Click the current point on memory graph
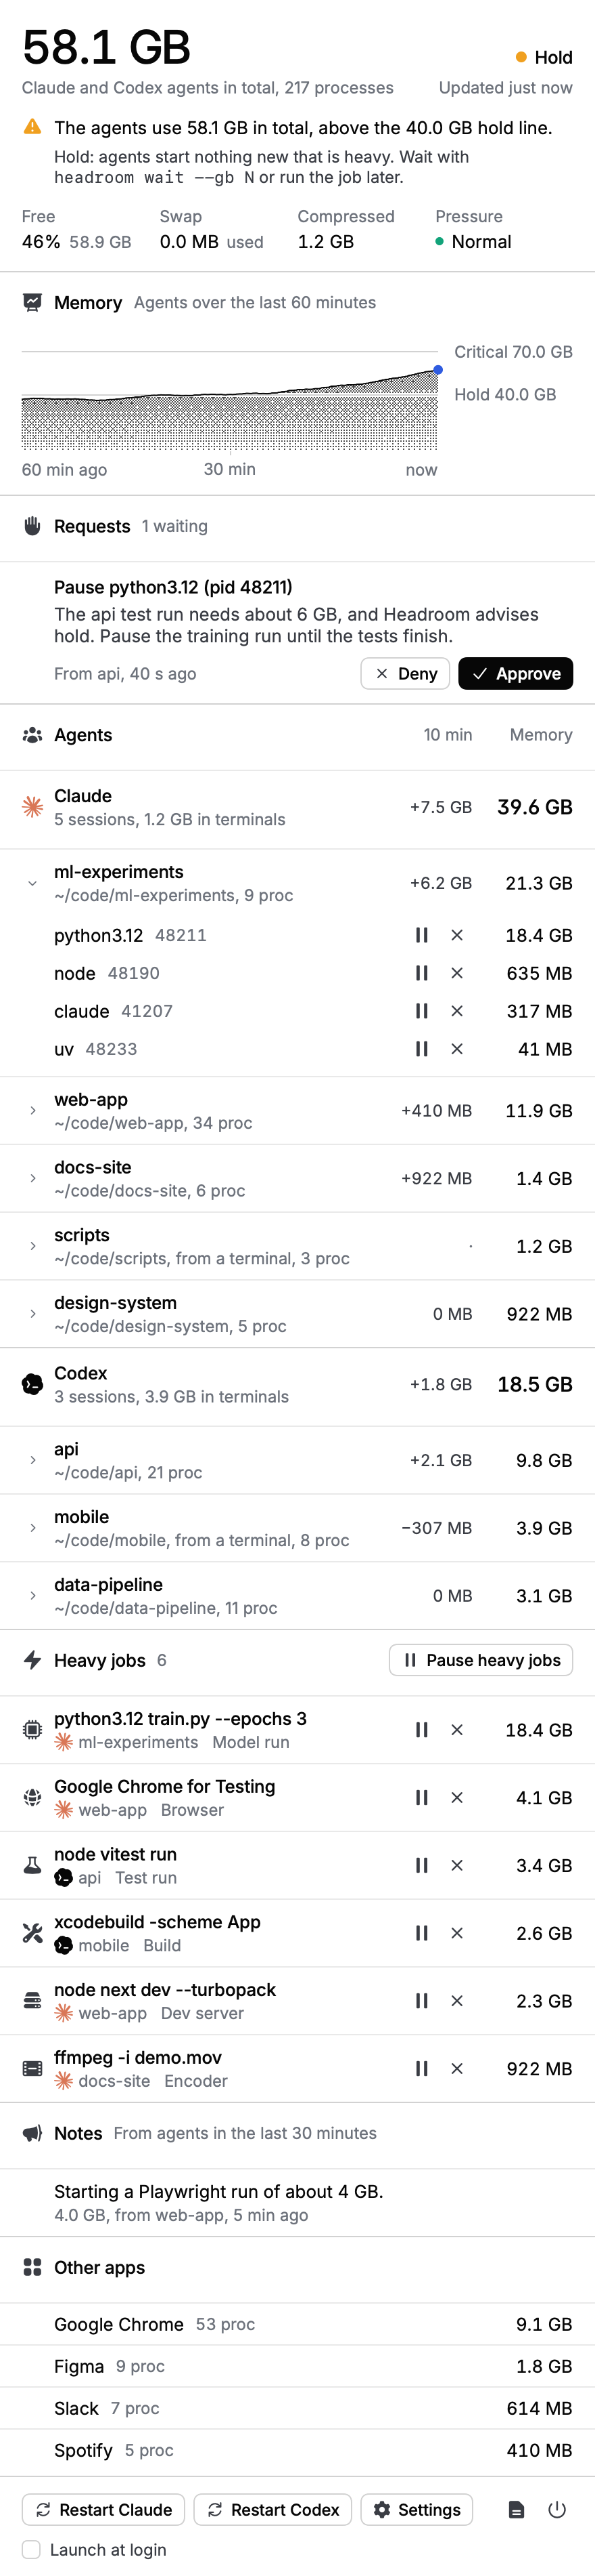This screenshot has height=2576, width=595. click(x=438, y=370)
